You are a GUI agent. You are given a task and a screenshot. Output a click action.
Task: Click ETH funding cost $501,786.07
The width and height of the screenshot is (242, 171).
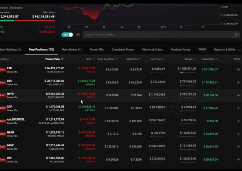click(210, 70)
